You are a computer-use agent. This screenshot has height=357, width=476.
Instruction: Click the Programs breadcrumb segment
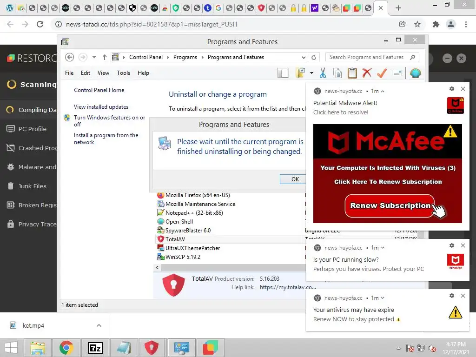pyautogui.click(x=185, y=57)
